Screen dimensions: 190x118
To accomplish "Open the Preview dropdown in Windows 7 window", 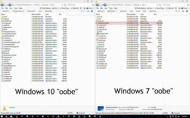I will (112, 11).
